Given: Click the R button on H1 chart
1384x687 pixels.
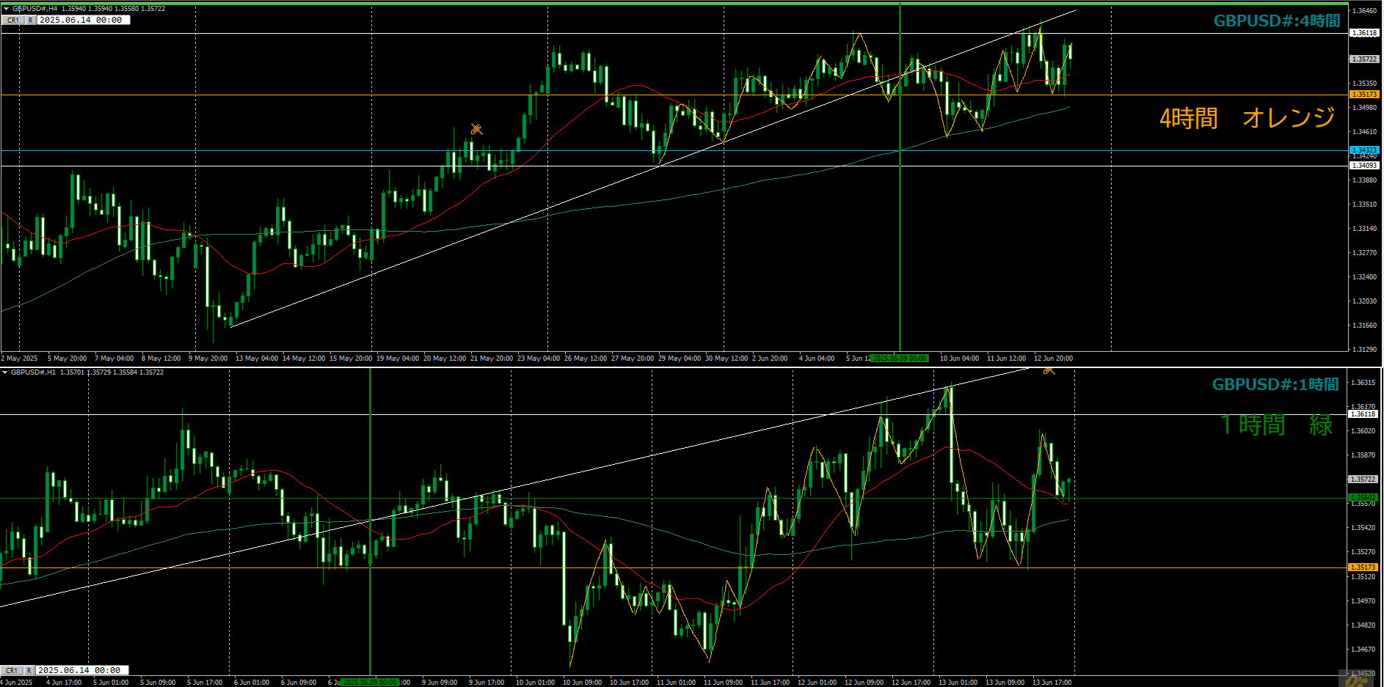Looking at the screenshot, I should click(x=29, y=670).
